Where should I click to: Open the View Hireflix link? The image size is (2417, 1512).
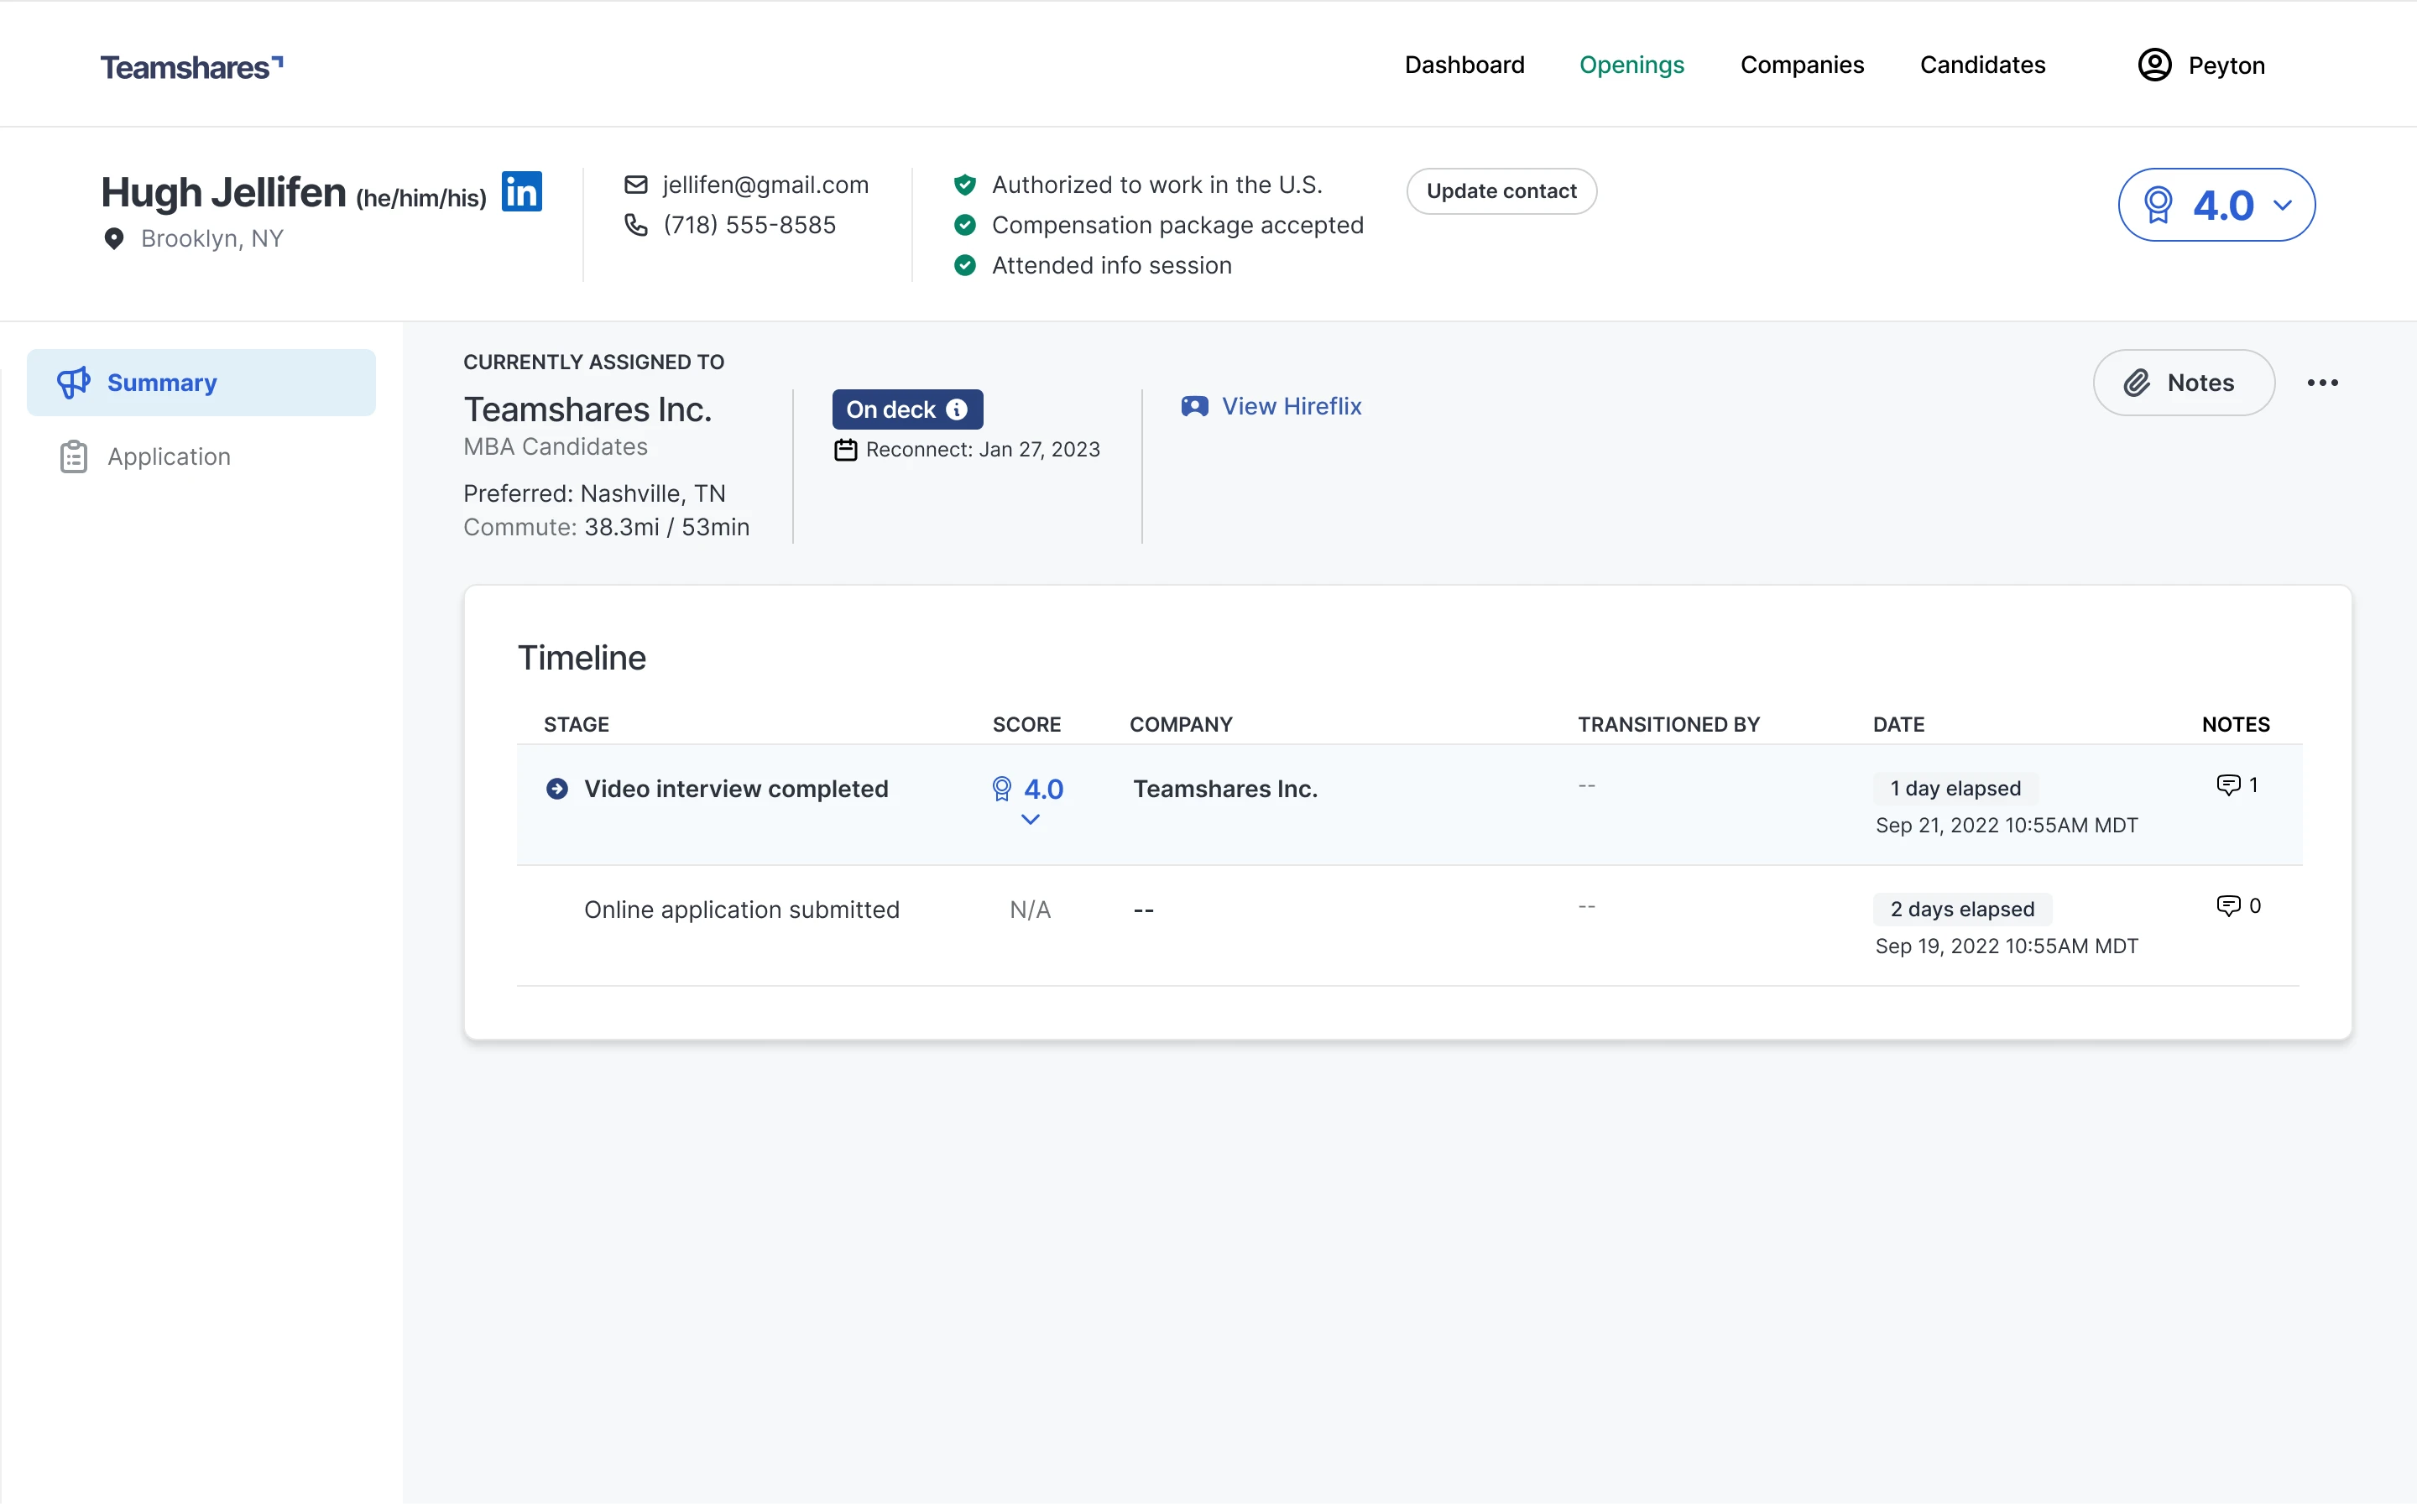(x=1291, y=406)
